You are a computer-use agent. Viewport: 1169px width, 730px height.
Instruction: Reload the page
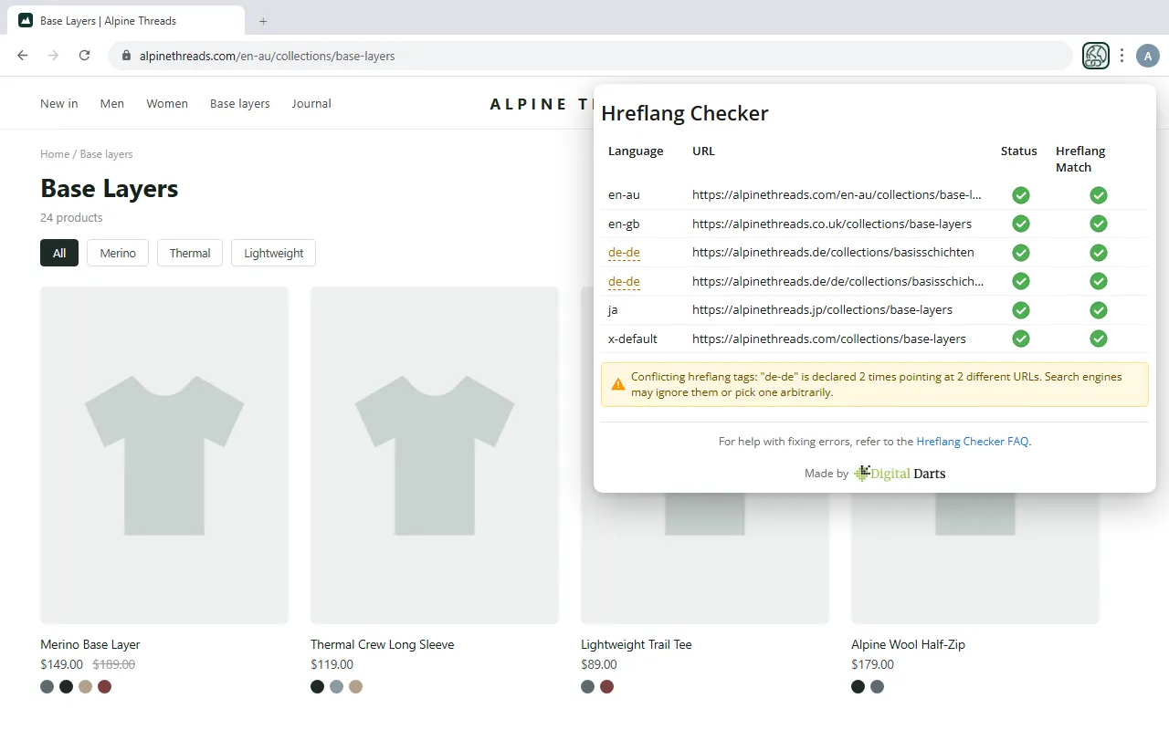click(x=85, y=56)
